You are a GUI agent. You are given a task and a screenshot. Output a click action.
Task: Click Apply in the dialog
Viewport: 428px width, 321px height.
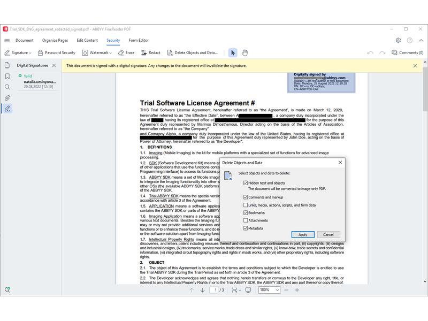pos(303,234)
